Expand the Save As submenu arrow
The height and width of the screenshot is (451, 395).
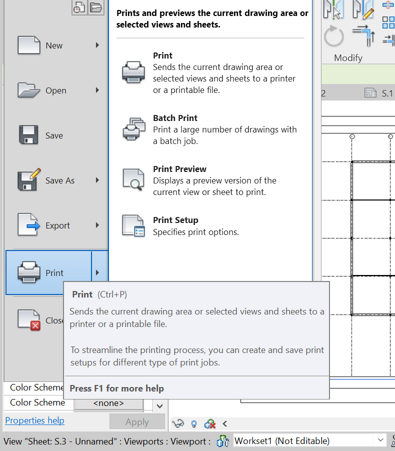click(97, 180)
